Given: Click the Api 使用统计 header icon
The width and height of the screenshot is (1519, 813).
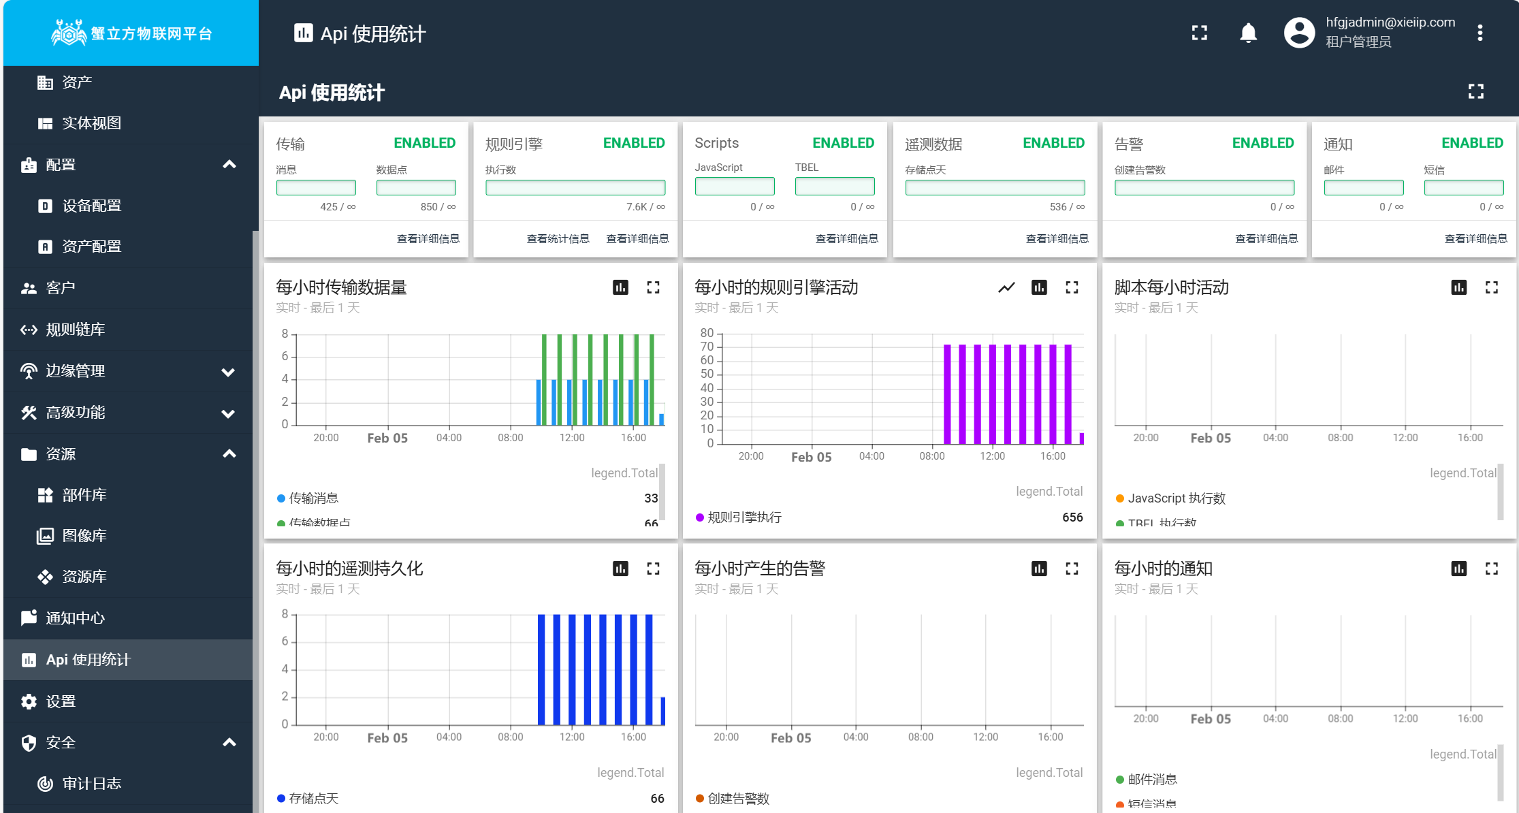Looking at the screenshot, I should tap(303, 33).
